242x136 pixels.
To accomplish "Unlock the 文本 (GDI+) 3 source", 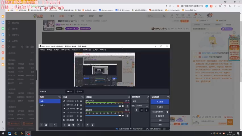I will click(81, 105).
